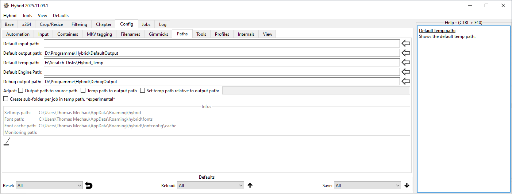Open the Reset dropdown showing All

[x=49, y=186]
